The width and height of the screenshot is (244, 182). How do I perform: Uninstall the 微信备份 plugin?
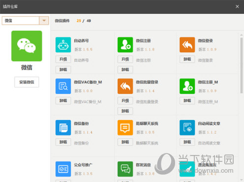(63, 142)
